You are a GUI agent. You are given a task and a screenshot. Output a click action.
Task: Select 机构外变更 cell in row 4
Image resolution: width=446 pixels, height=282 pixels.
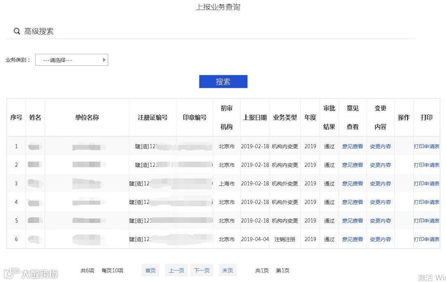(x=285, y=202)
